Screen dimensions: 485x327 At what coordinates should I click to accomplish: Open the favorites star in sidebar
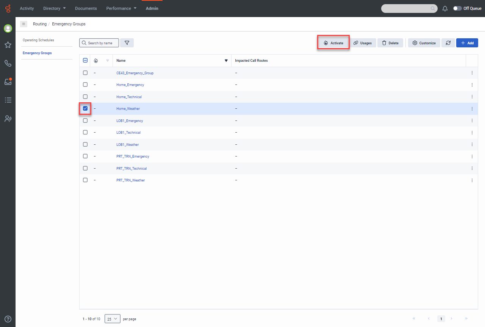pyautogui.click(x=8, y=45)
